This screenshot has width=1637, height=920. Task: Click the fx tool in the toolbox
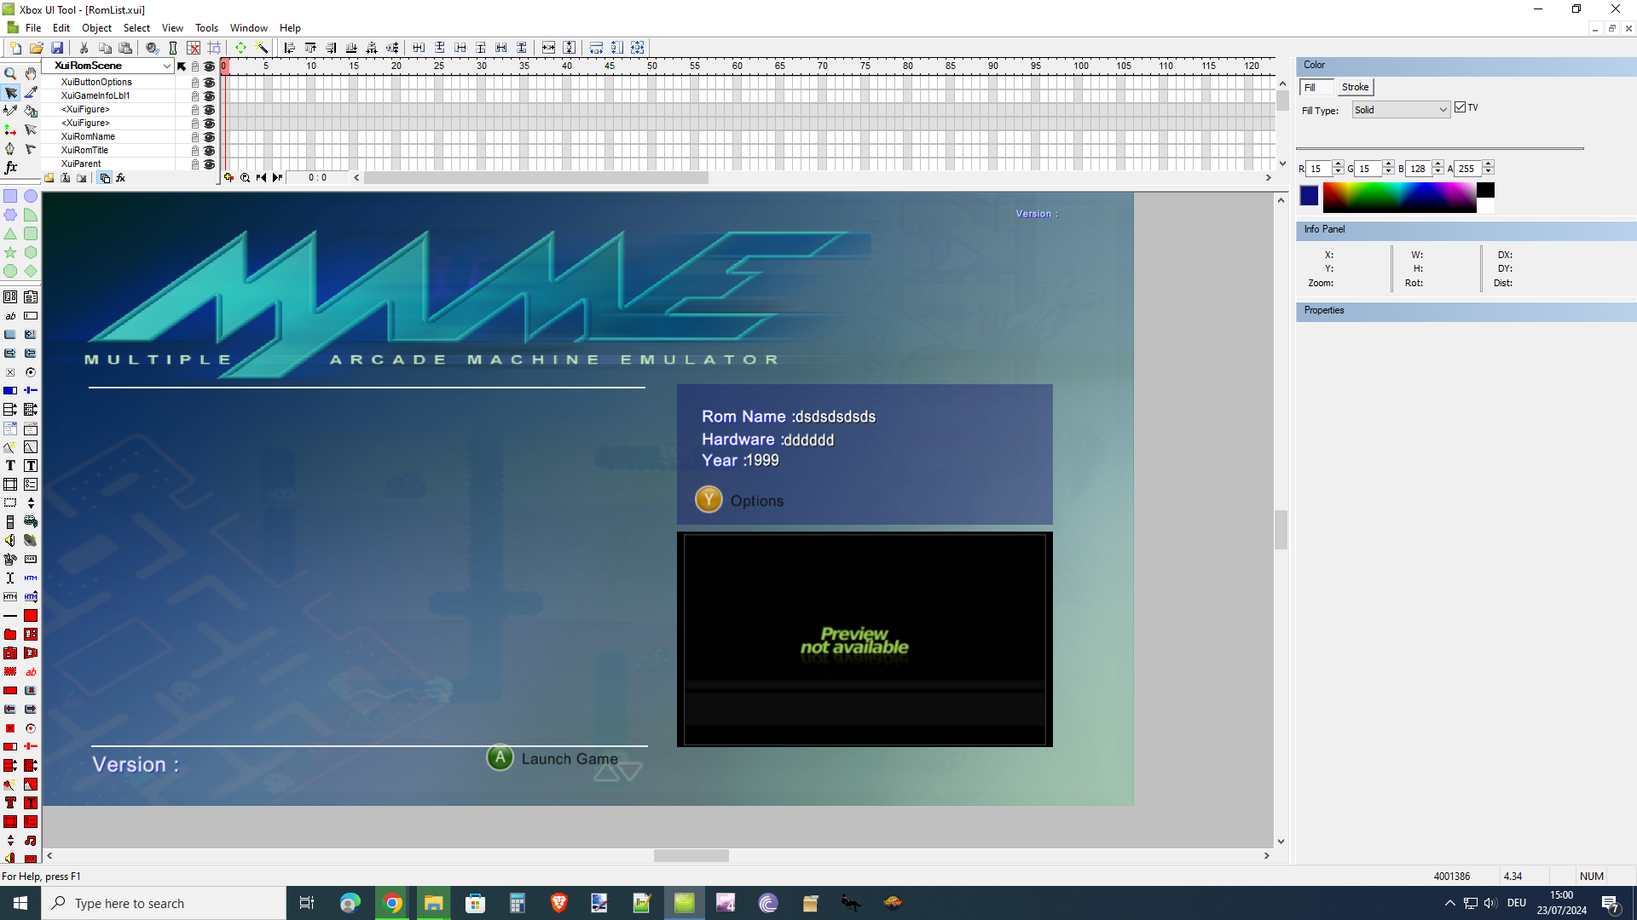click(10, 168)
